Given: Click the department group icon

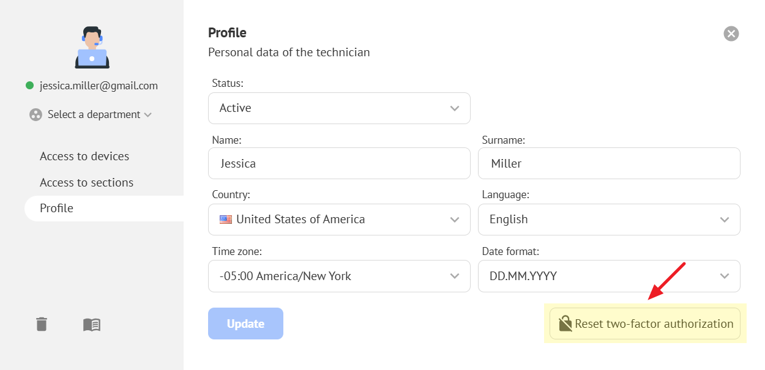Looking at the screenshot, I should tap(35, 114).
